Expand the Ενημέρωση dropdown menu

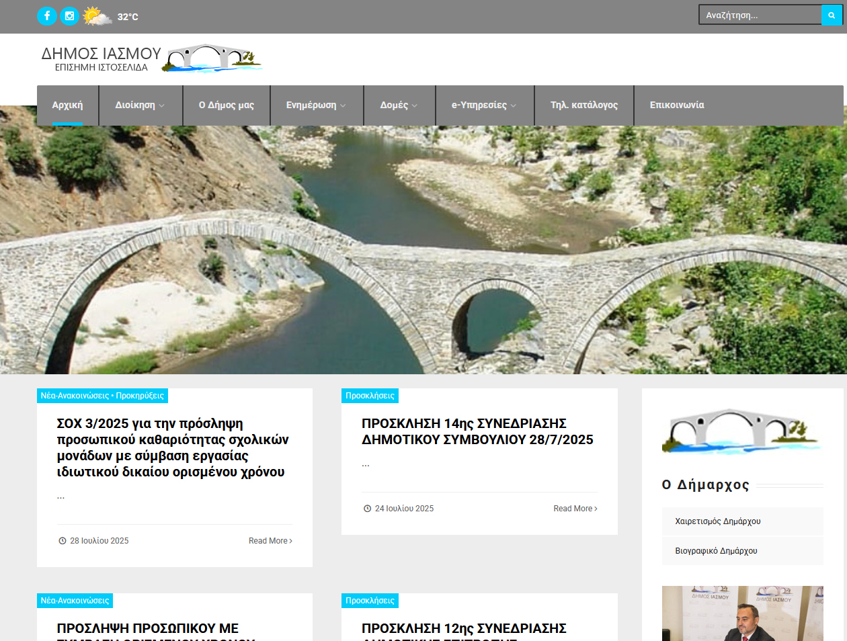point(317,105)
